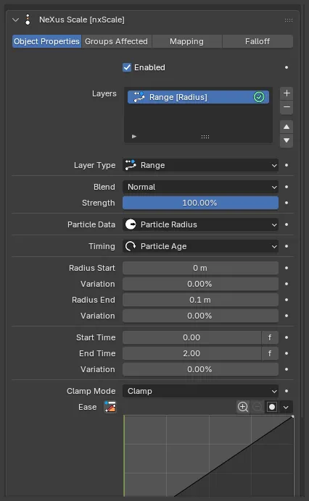Toggle Ease curve clipping options button
Image resolution: width=309 pixels, height=501 pixels.
click(x=272, y=408)
